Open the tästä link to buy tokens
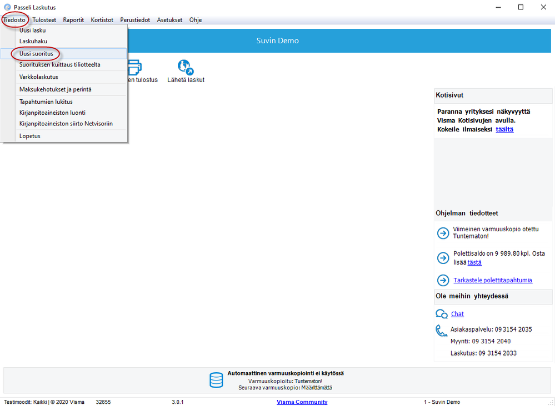Image resolution: width=555 pixels, height=406 pixels. (x=474, y=262)
